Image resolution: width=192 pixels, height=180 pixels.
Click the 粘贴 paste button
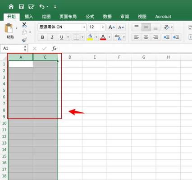click(x=10, y=31)
